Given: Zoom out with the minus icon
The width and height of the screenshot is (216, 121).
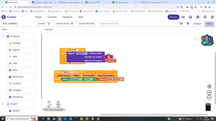Looking at the screenshot, I should tap(209, 97).
